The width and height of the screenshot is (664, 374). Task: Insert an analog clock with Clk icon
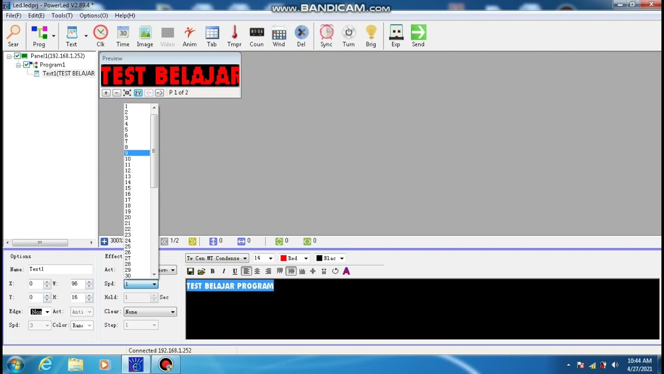coord(101,36)
